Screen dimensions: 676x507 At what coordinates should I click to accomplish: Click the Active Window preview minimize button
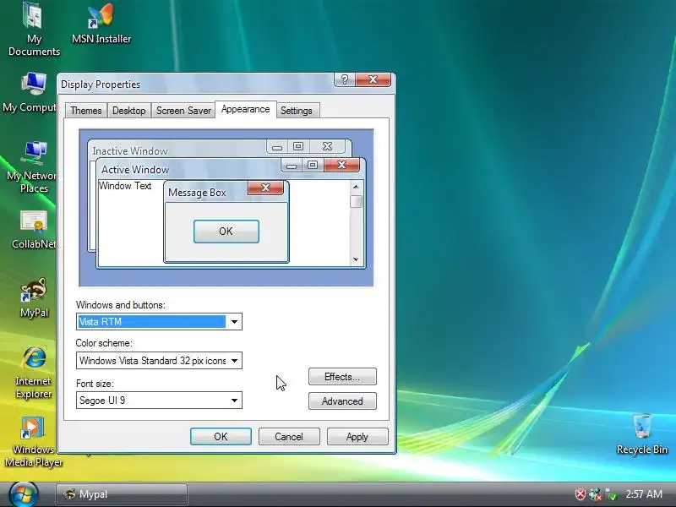coord(292,165)
